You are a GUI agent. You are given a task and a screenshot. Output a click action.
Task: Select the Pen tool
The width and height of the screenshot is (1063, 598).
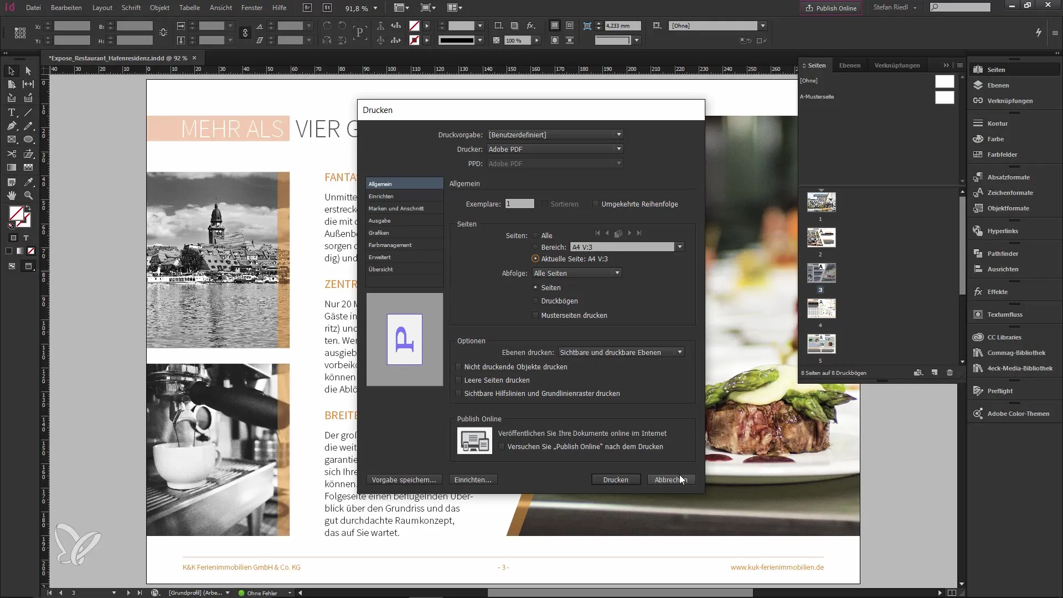pyautogui.click(x=11, y=126)
